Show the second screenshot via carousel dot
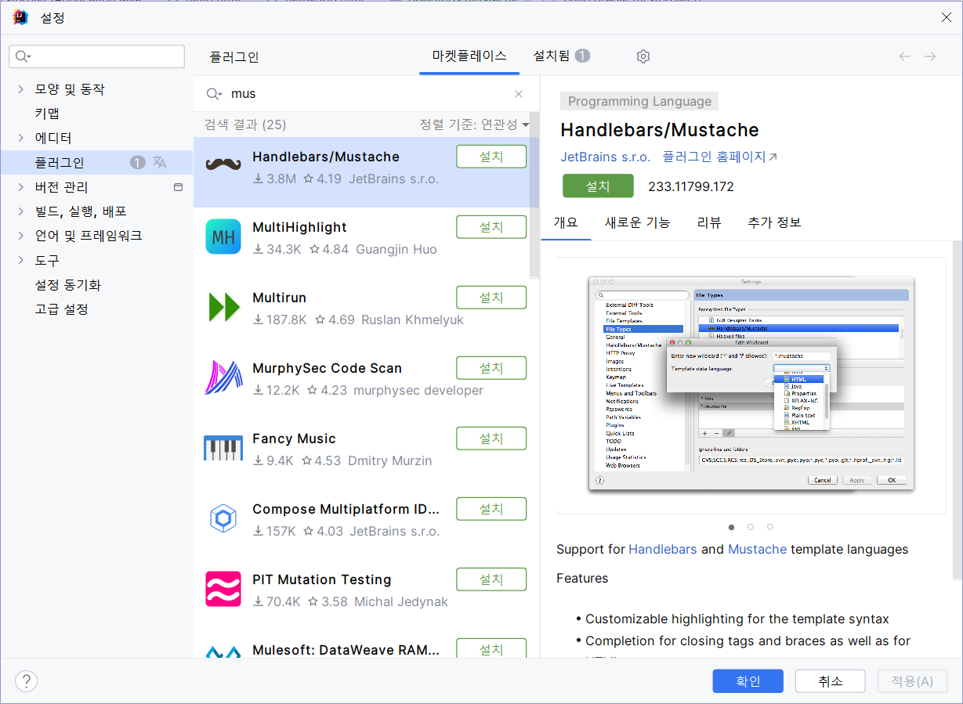 751,527
